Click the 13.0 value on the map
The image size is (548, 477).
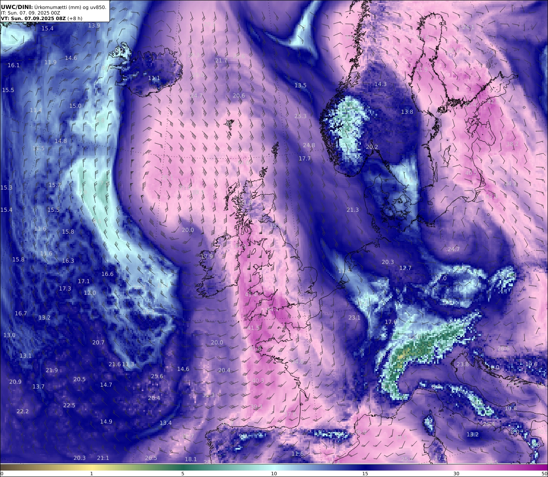click(x=9, y=335)
